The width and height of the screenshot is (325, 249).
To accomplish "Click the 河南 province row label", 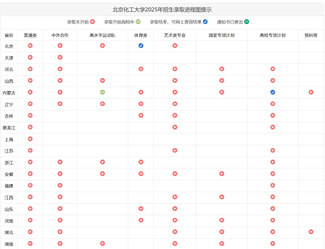I will (9, 221).
